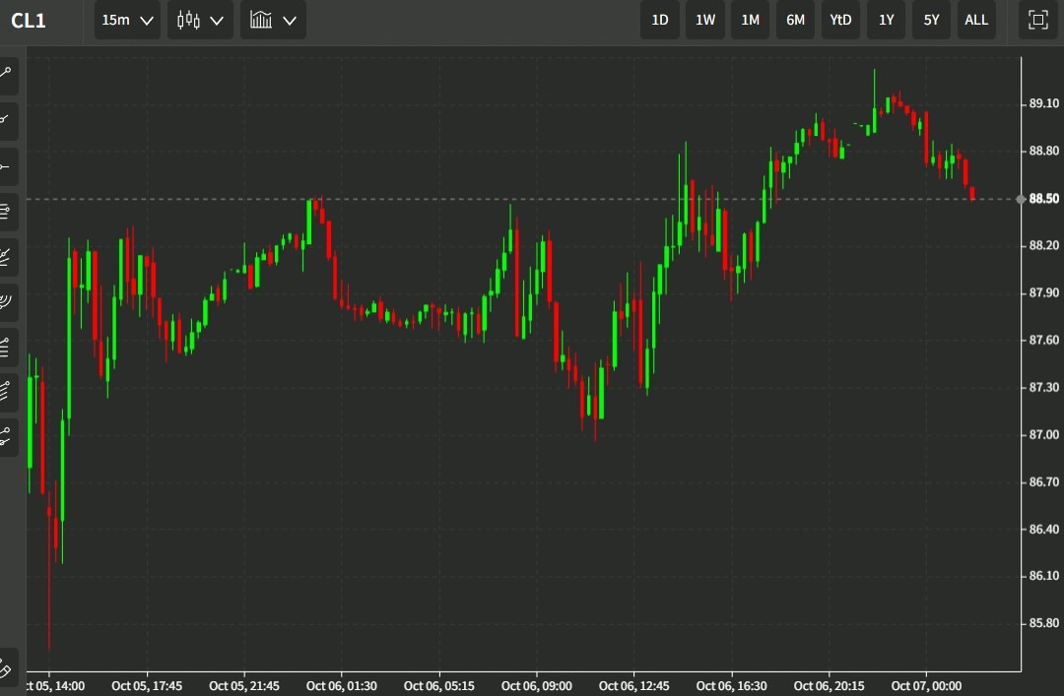Open the 15m interval dropdown
Image resolution: width=1064 pixels, height=696 pixels.
coord(127,20)
